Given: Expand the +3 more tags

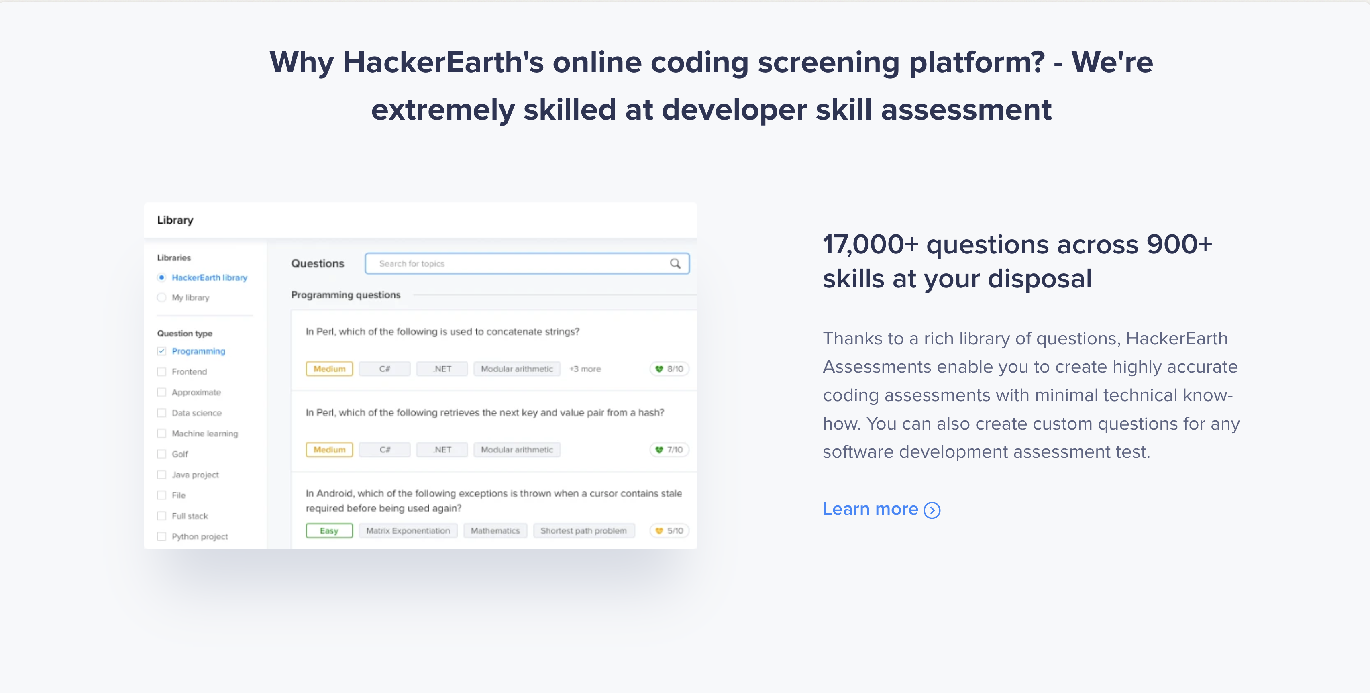Looking at the screenshot, I should (x=585, y=369).
